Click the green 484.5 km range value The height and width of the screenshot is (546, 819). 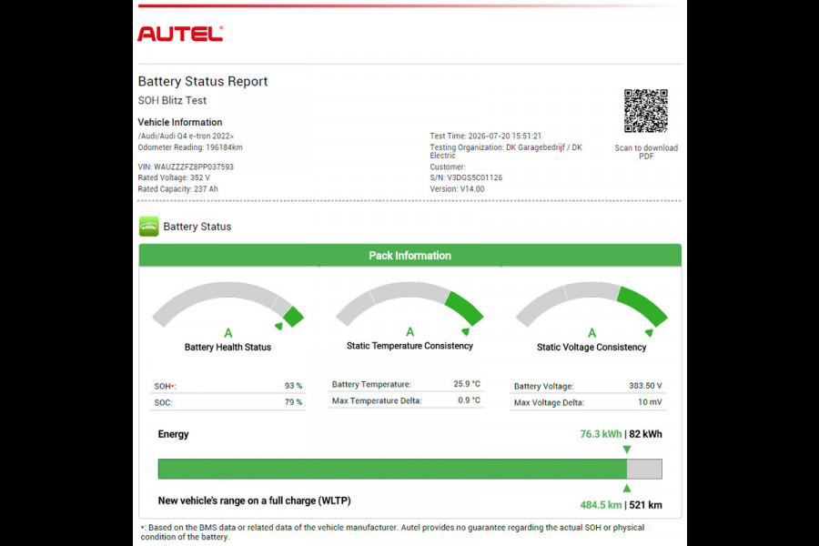pyautogui.click(x=601, y=505)
